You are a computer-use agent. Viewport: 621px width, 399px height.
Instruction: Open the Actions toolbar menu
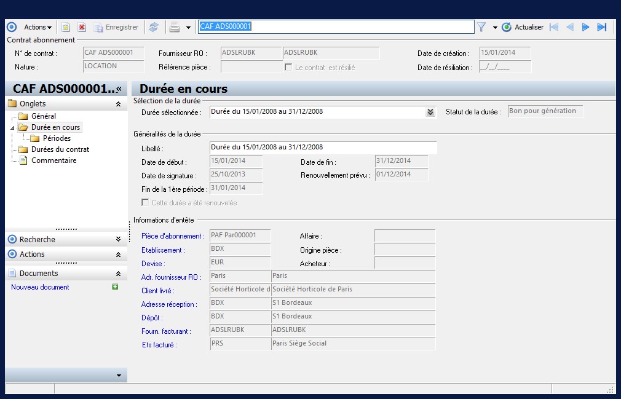pyautogui.click(x=38, y=27)
